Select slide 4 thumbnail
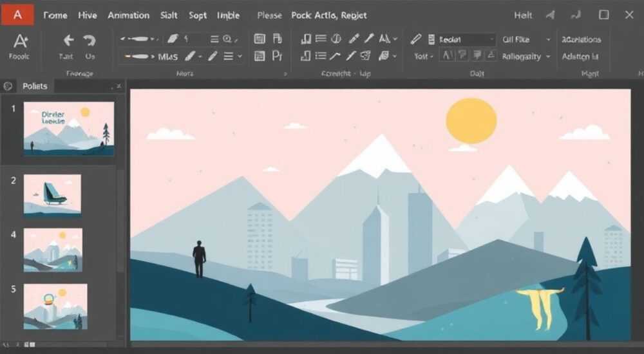 53,250
